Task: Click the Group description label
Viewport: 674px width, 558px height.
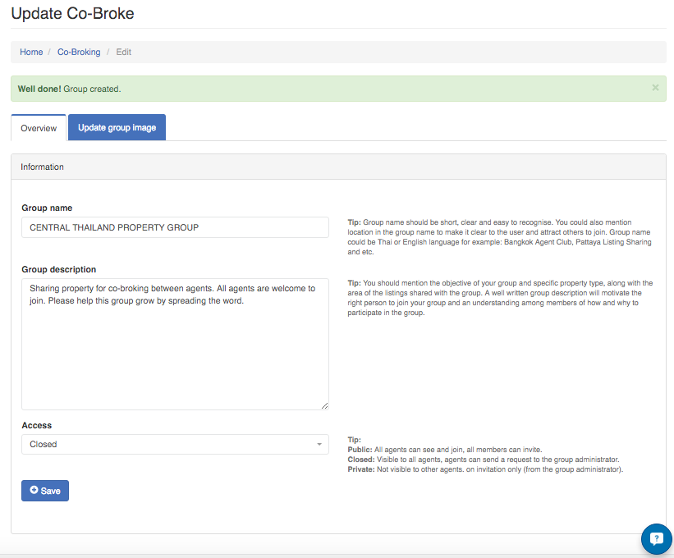Action: click(58, 269)
